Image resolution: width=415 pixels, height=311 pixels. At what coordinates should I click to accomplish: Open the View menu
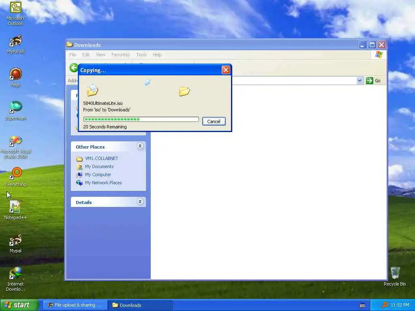(x=101, y=55)
